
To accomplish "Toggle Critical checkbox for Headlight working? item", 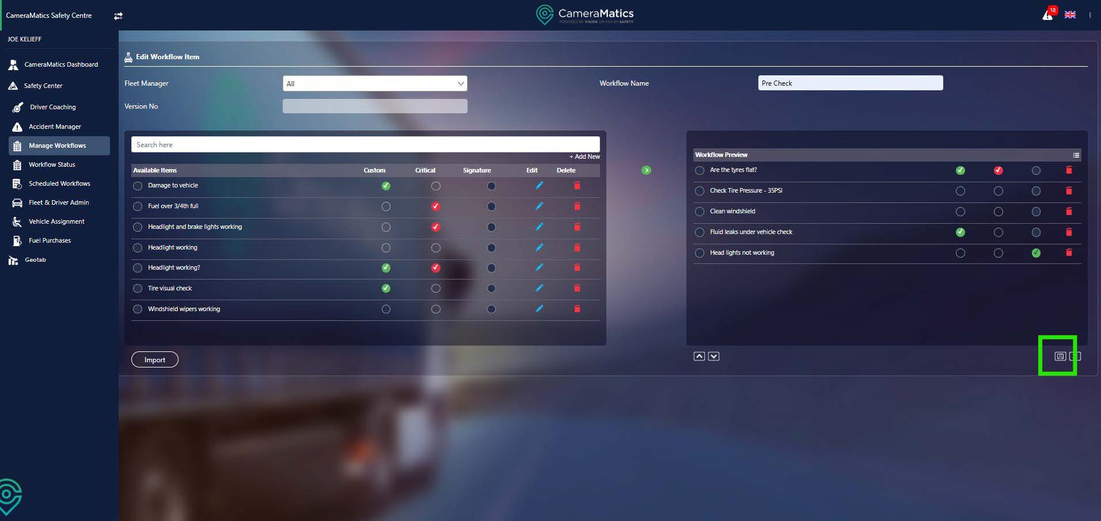I will click(435, 268).
